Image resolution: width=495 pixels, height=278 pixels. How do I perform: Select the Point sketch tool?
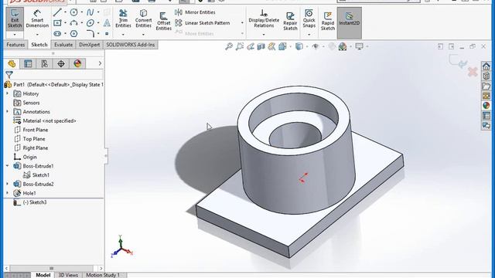pyautogui.click(x=107, y=33)
